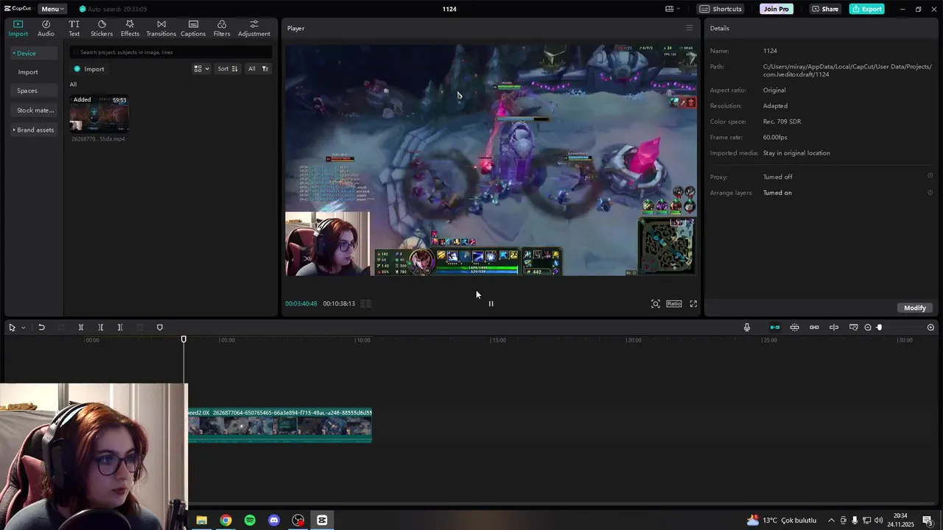Open the Audio tab

46,29
